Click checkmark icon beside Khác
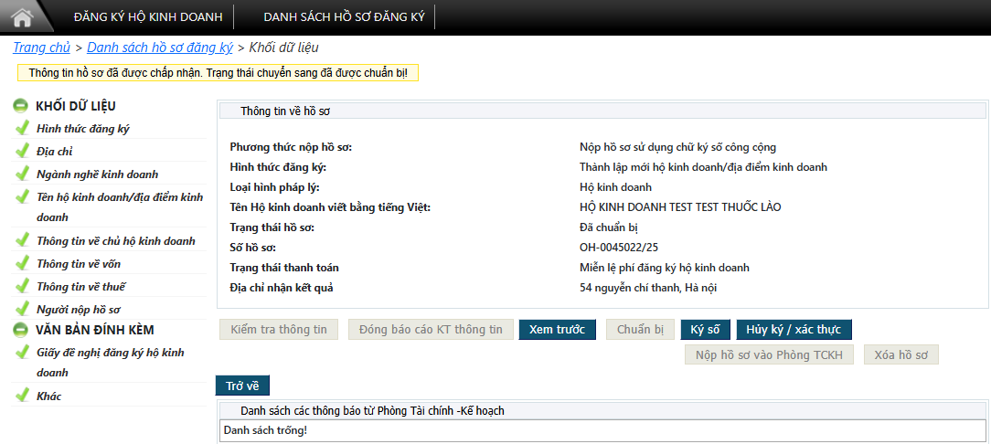The height and width of the screenshot is (444, 991). tap(23, 396)
